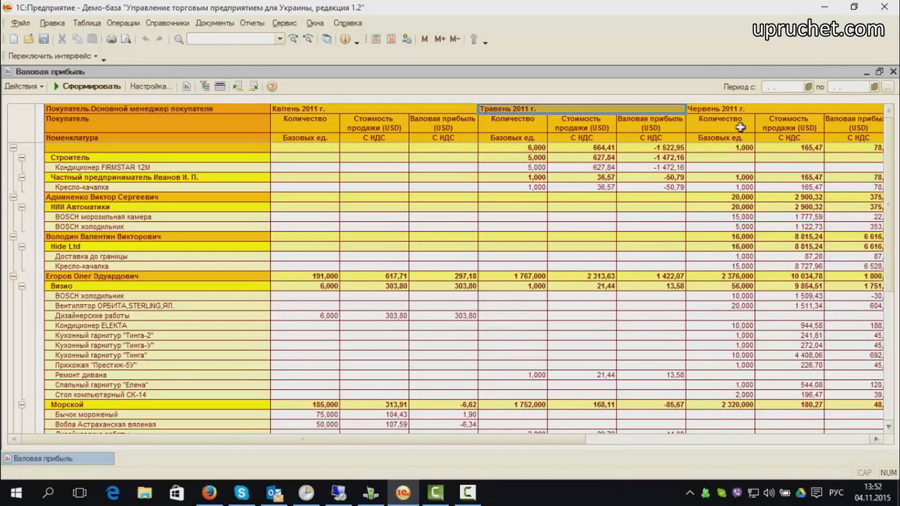Open Skype from the taskbar

click(x=242, y=493)
